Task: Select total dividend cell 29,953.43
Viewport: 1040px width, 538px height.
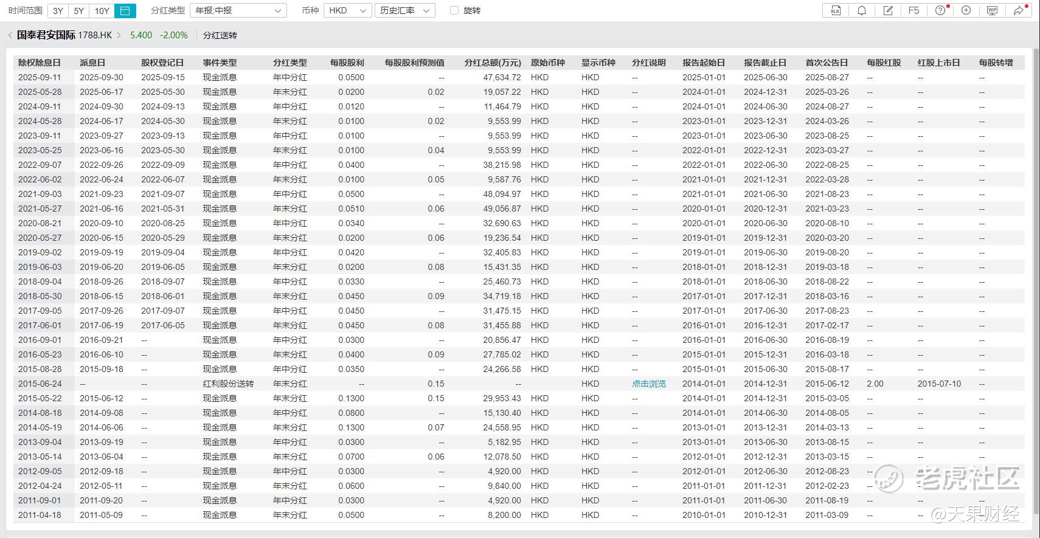Action: pyautogui.click(x=502, y=398)
